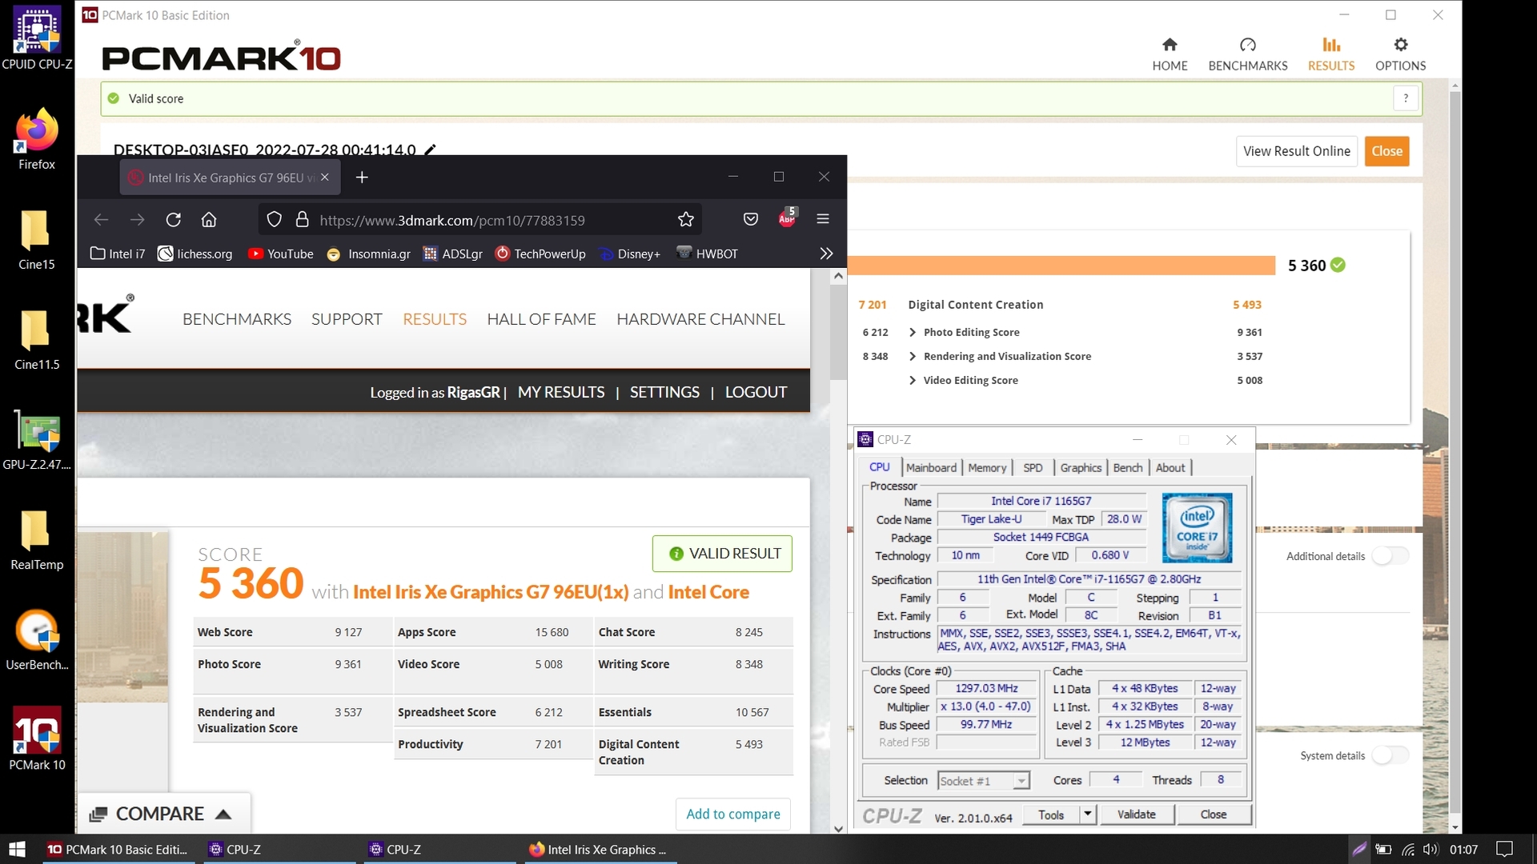This screenshot has height=864, width=1537.
Task: Open Firefox hamburger application menu
Action: click(x=822, y=218)
